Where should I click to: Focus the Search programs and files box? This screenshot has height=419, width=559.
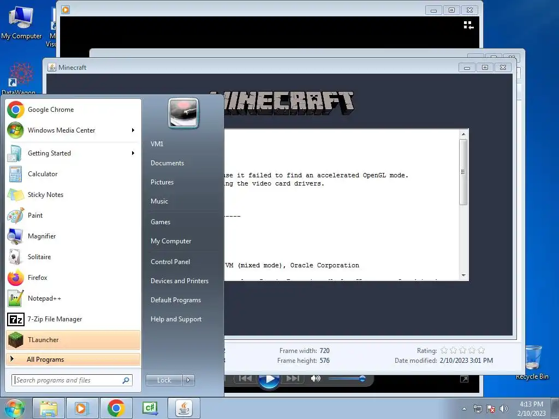point(72,380)
